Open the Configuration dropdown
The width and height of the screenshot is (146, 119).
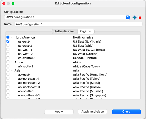67,17
